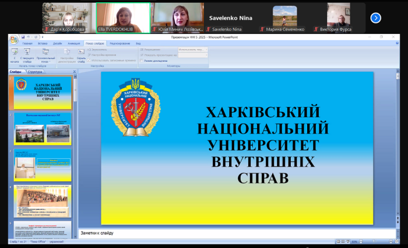Click scroll up arrow in notes pane
408x248 pixels.
point(398,230)
